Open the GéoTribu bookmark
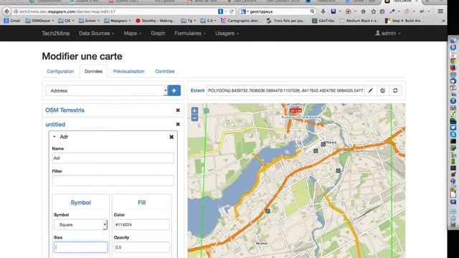The image size is (459, 258). 323,21
